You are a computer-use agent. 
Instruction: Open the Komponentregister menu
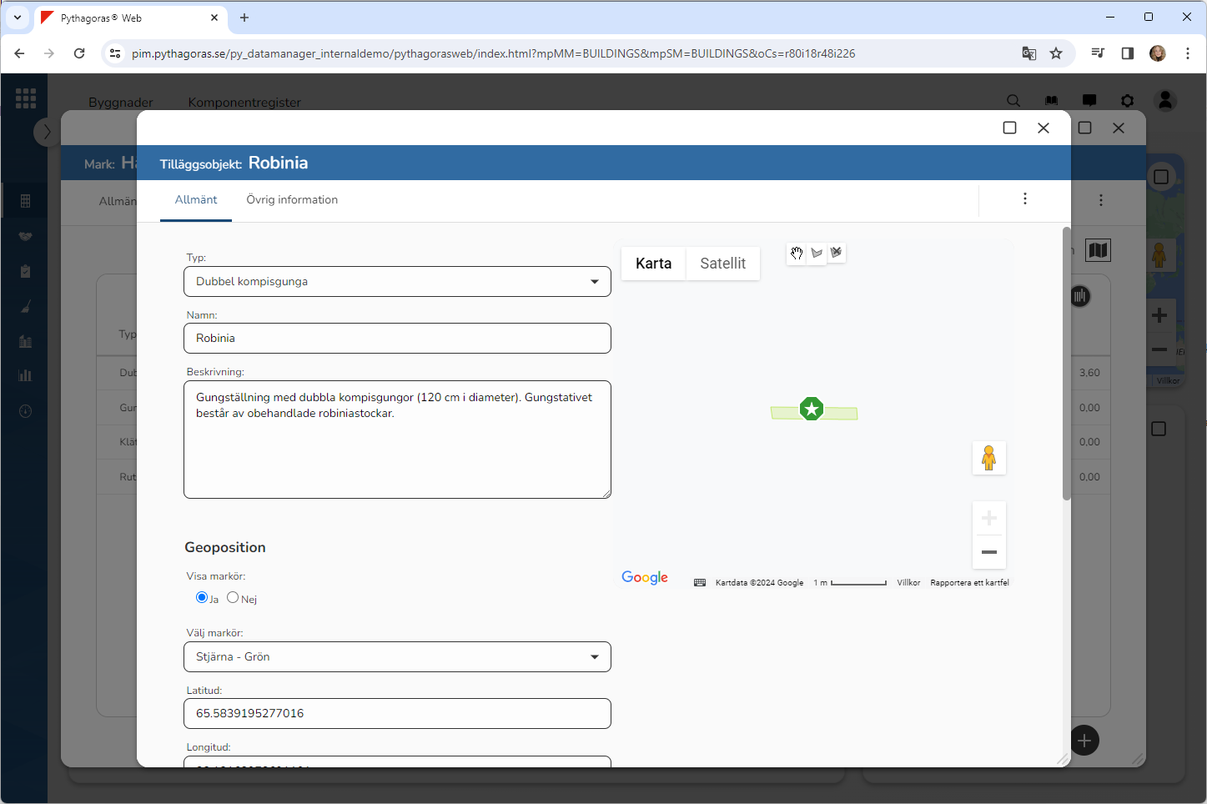(x=244, y=103)
